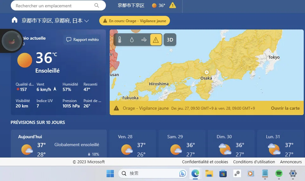The height and width of the screenshot is (181, 305).
Task: Select the temperature map layer icon
Action: pyautogui.click(x=120, y=40)
